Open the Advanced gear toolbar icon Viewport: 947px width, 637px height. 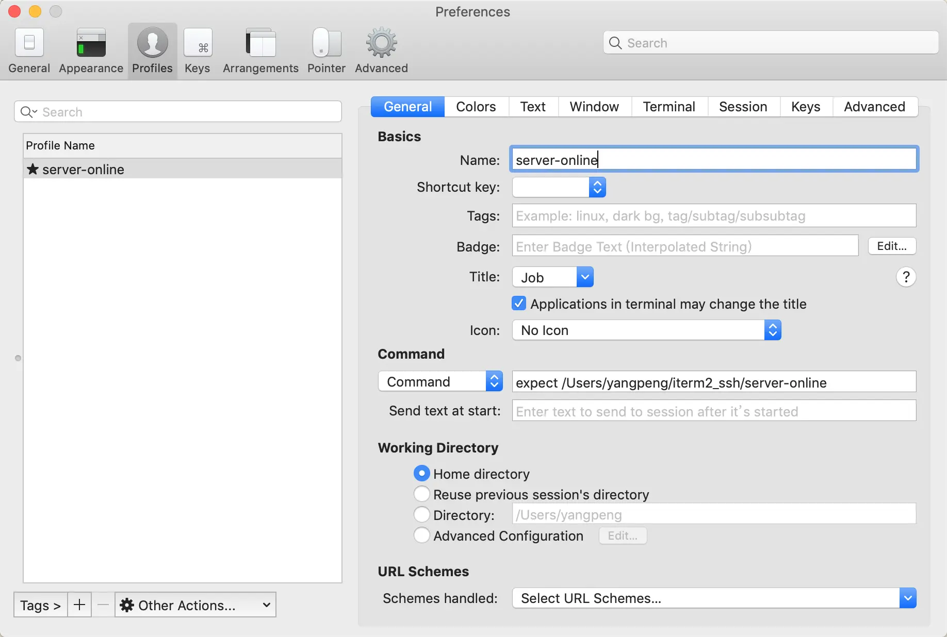(x=381, y=43)
